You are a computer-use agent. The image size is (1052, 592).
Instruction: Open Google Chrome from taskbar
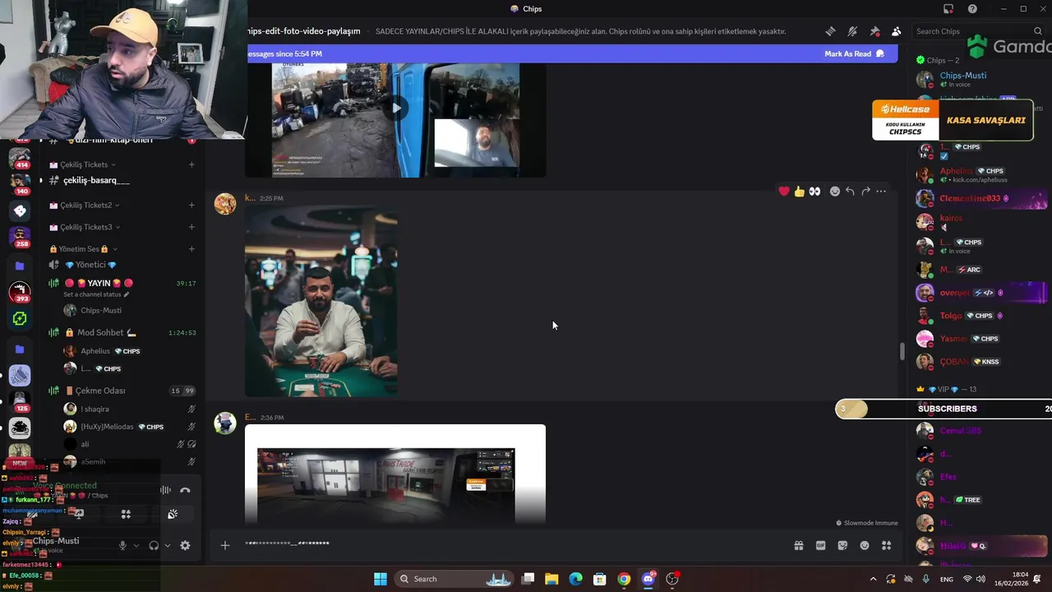click(x=624, y=579)
